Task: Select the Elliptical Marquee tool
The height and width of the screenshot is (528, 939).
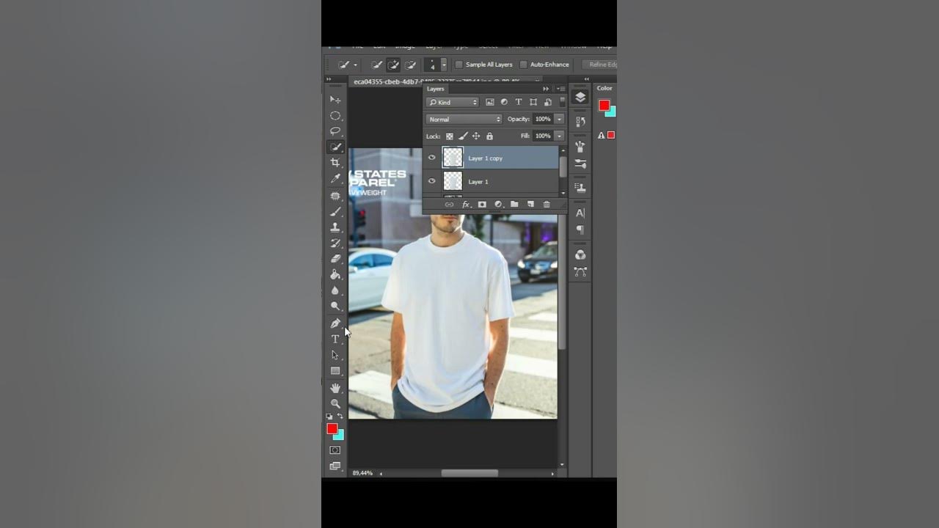Action: [335, 116]
